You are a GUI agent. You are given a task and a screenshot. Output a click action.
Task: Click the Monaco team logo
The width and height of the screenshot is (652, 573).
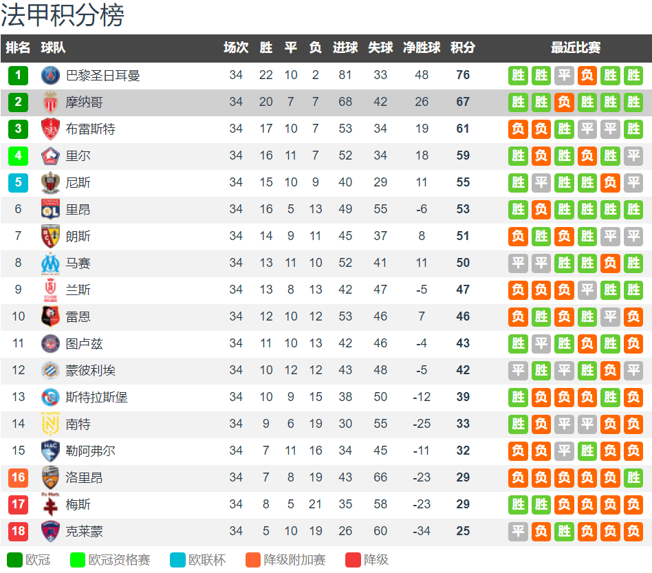pyautogui.click(x=50, y=102)
